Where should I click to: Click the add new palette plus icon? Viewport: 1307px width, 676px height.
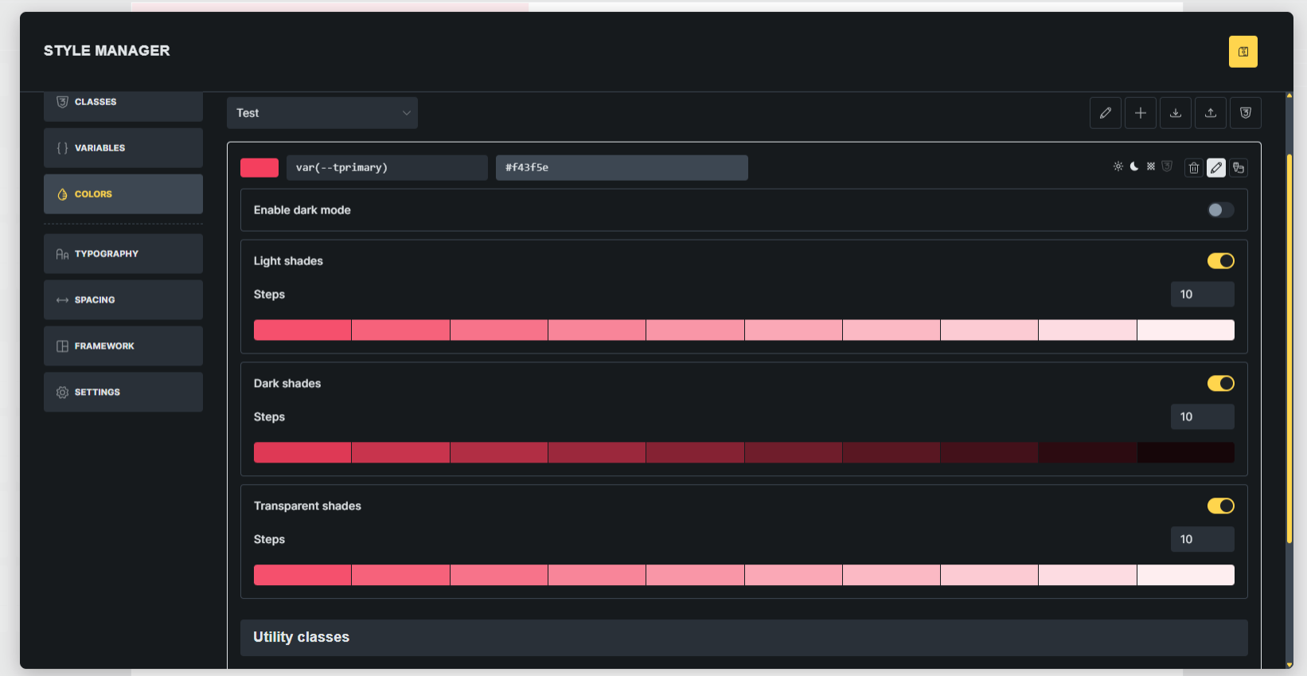[1140, 113]
